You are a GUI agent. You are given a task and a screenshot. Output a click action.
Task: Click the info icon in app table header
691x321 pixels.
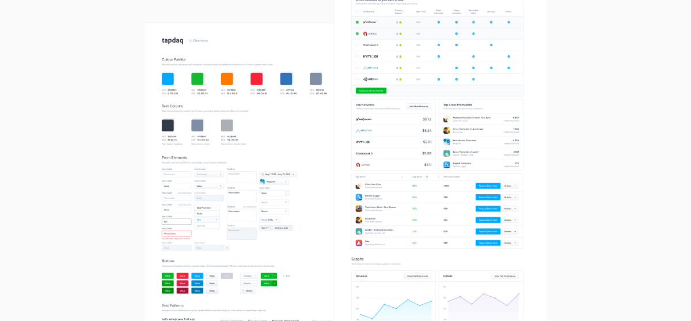427,177
